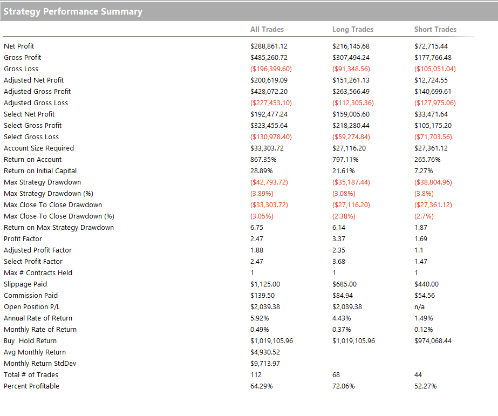The height and width of the screenshot is (416, 498).
Task: Select the Short Trades Percent Profitable 52.27%
Action: [425, 386]
